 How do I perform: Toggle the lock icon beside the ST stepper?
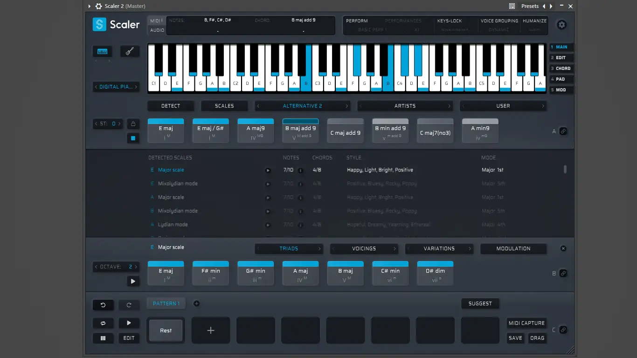132,124
